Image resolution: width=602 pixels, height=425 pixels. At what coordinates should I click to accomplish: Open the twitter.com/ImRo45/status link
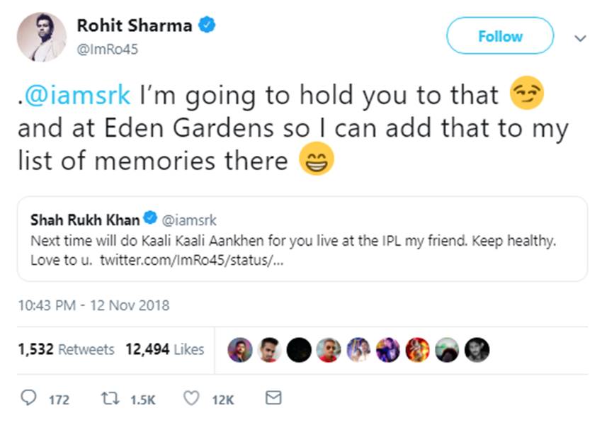[193, 260]
